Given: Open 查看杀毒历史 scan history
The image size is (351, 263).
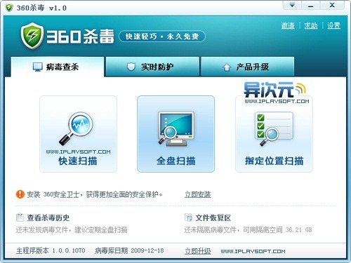Looking at the screenshot, I should (x=48, y=217).
